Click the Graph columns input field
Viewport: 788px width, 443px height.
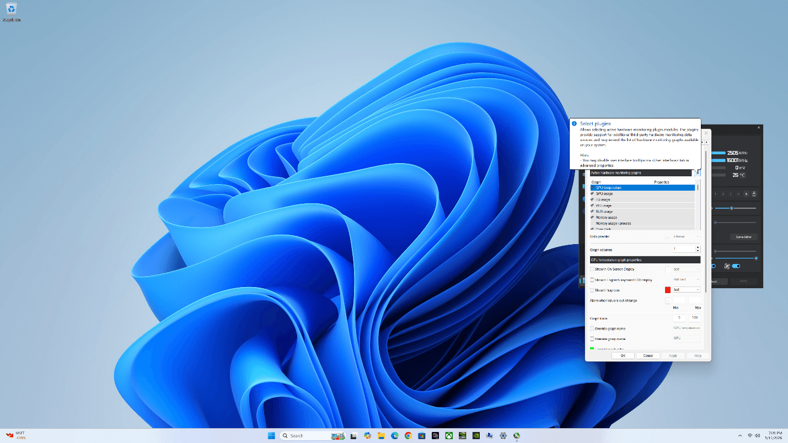point(684,250)
